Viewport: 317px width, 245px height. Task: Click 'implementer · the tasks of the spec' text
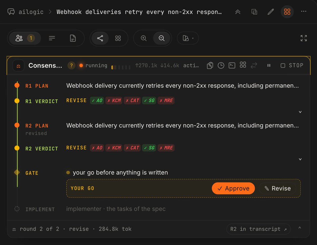point(116,209)
